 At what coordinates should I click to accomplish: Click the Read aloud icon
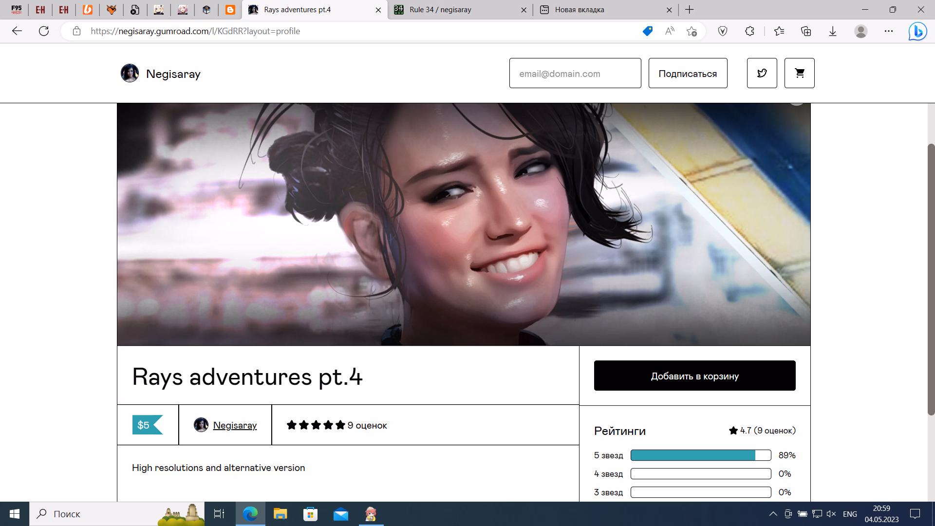click(670, 31)
